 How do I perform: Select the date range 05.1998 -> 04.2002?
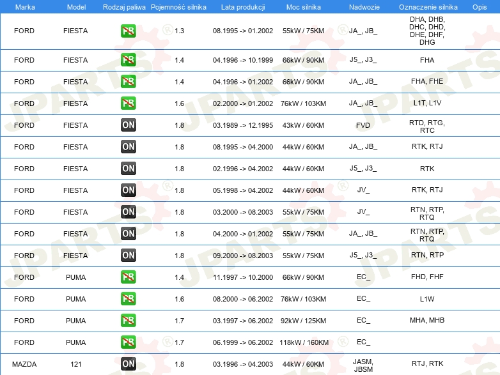pos(243,190)
